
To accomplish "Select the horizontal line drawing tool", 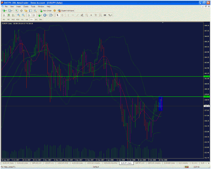I will tap(73, 15).
